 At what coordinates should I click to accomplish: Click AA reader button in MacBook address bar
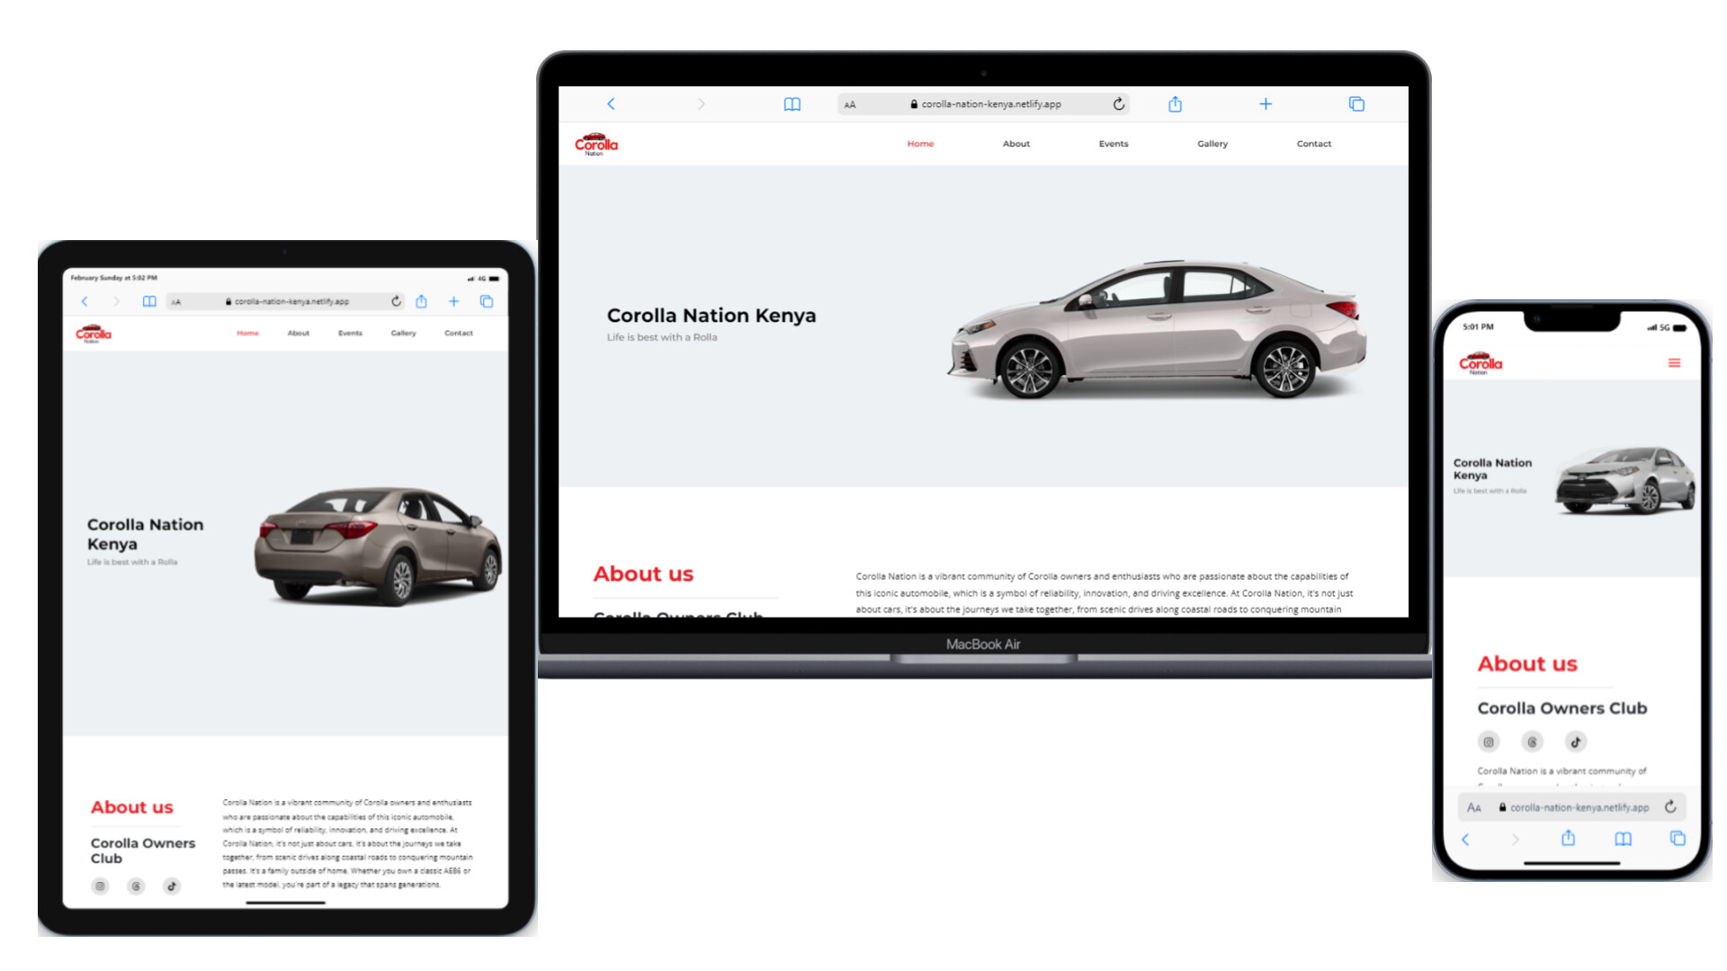(850, 104)
